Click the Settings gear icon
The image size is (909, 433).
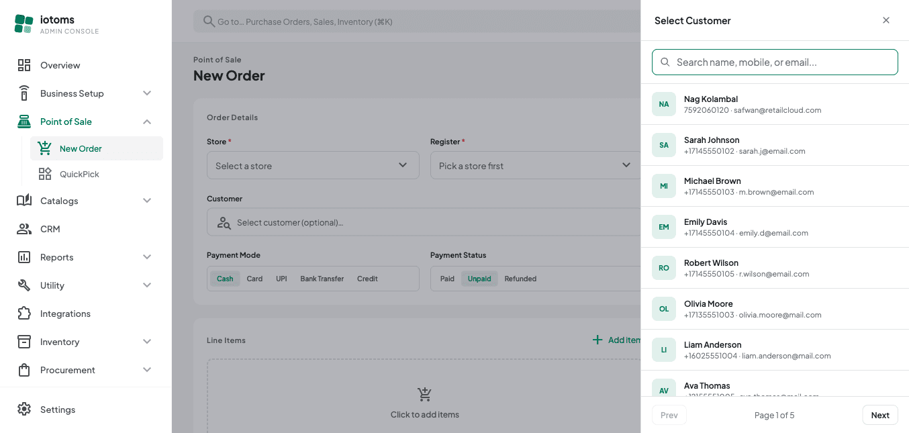tap(24, 410)
